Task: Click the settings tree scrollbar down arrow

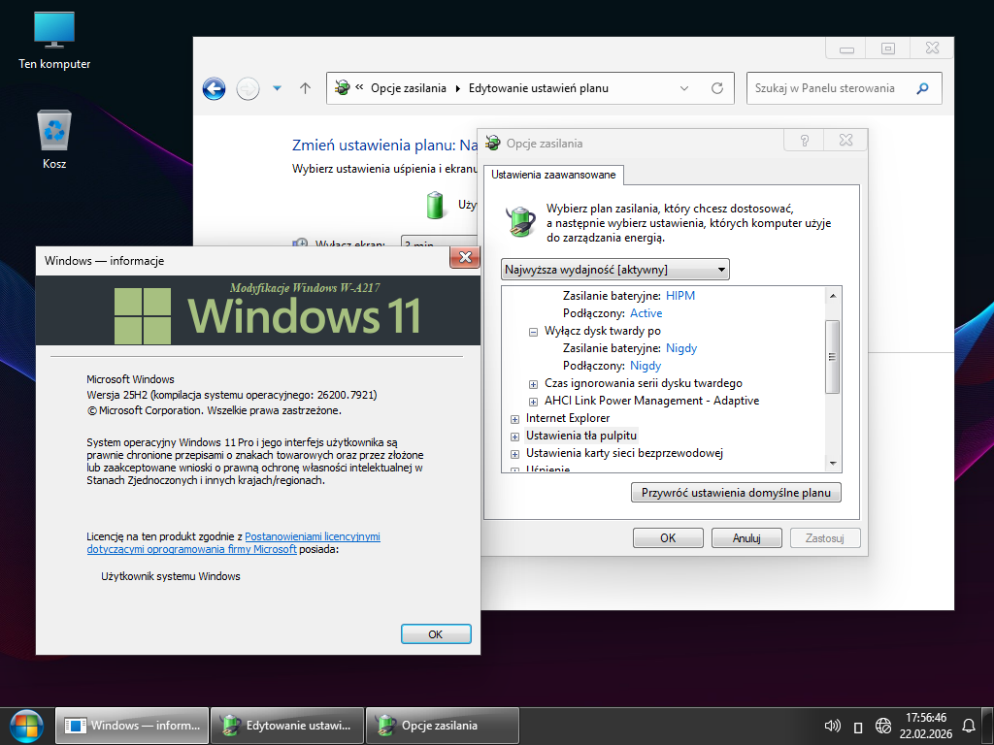Action: point(832,463)
